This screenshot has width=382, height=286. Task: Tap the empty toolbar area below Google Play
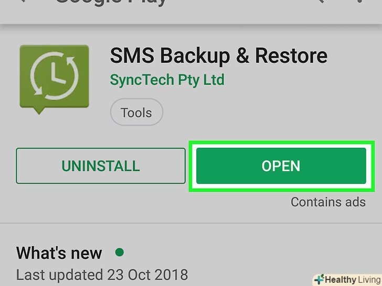[191, 16]
